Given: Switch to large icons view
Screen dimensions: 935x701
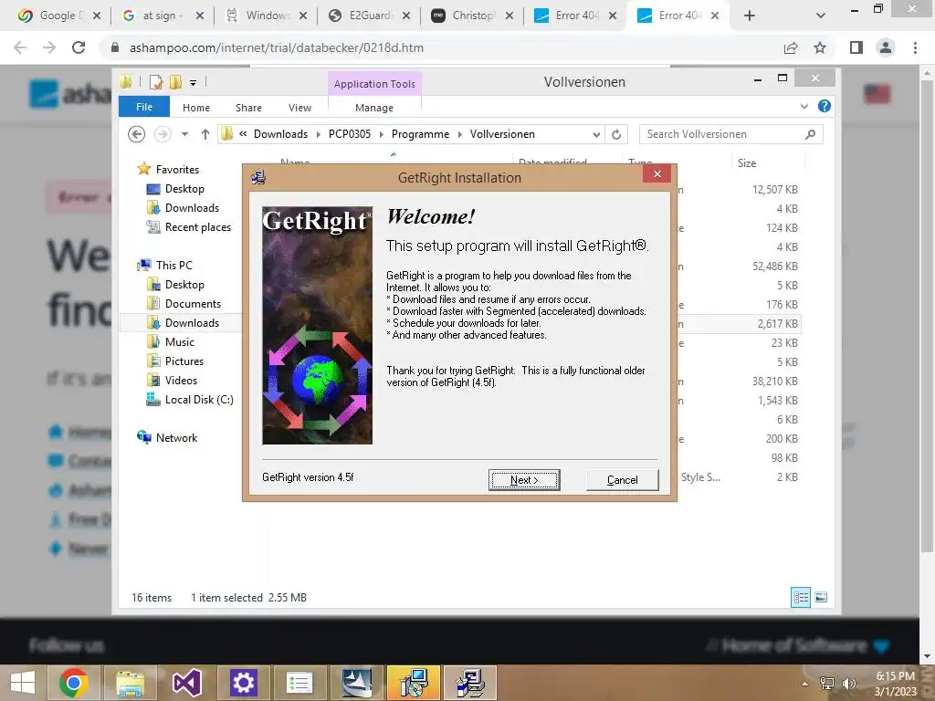Looking at the screenshot, I should click(x=821, y=597).
